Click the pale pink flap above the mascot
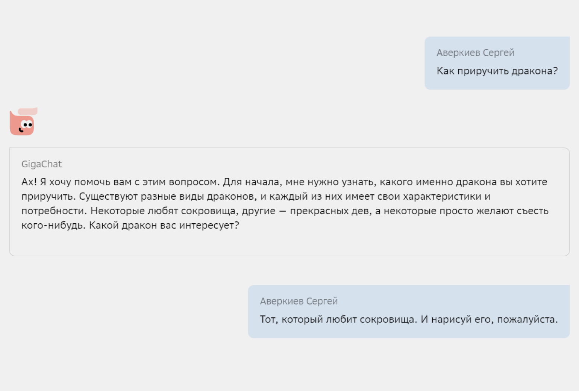This screenshot has height=391, width=579. 28,111
